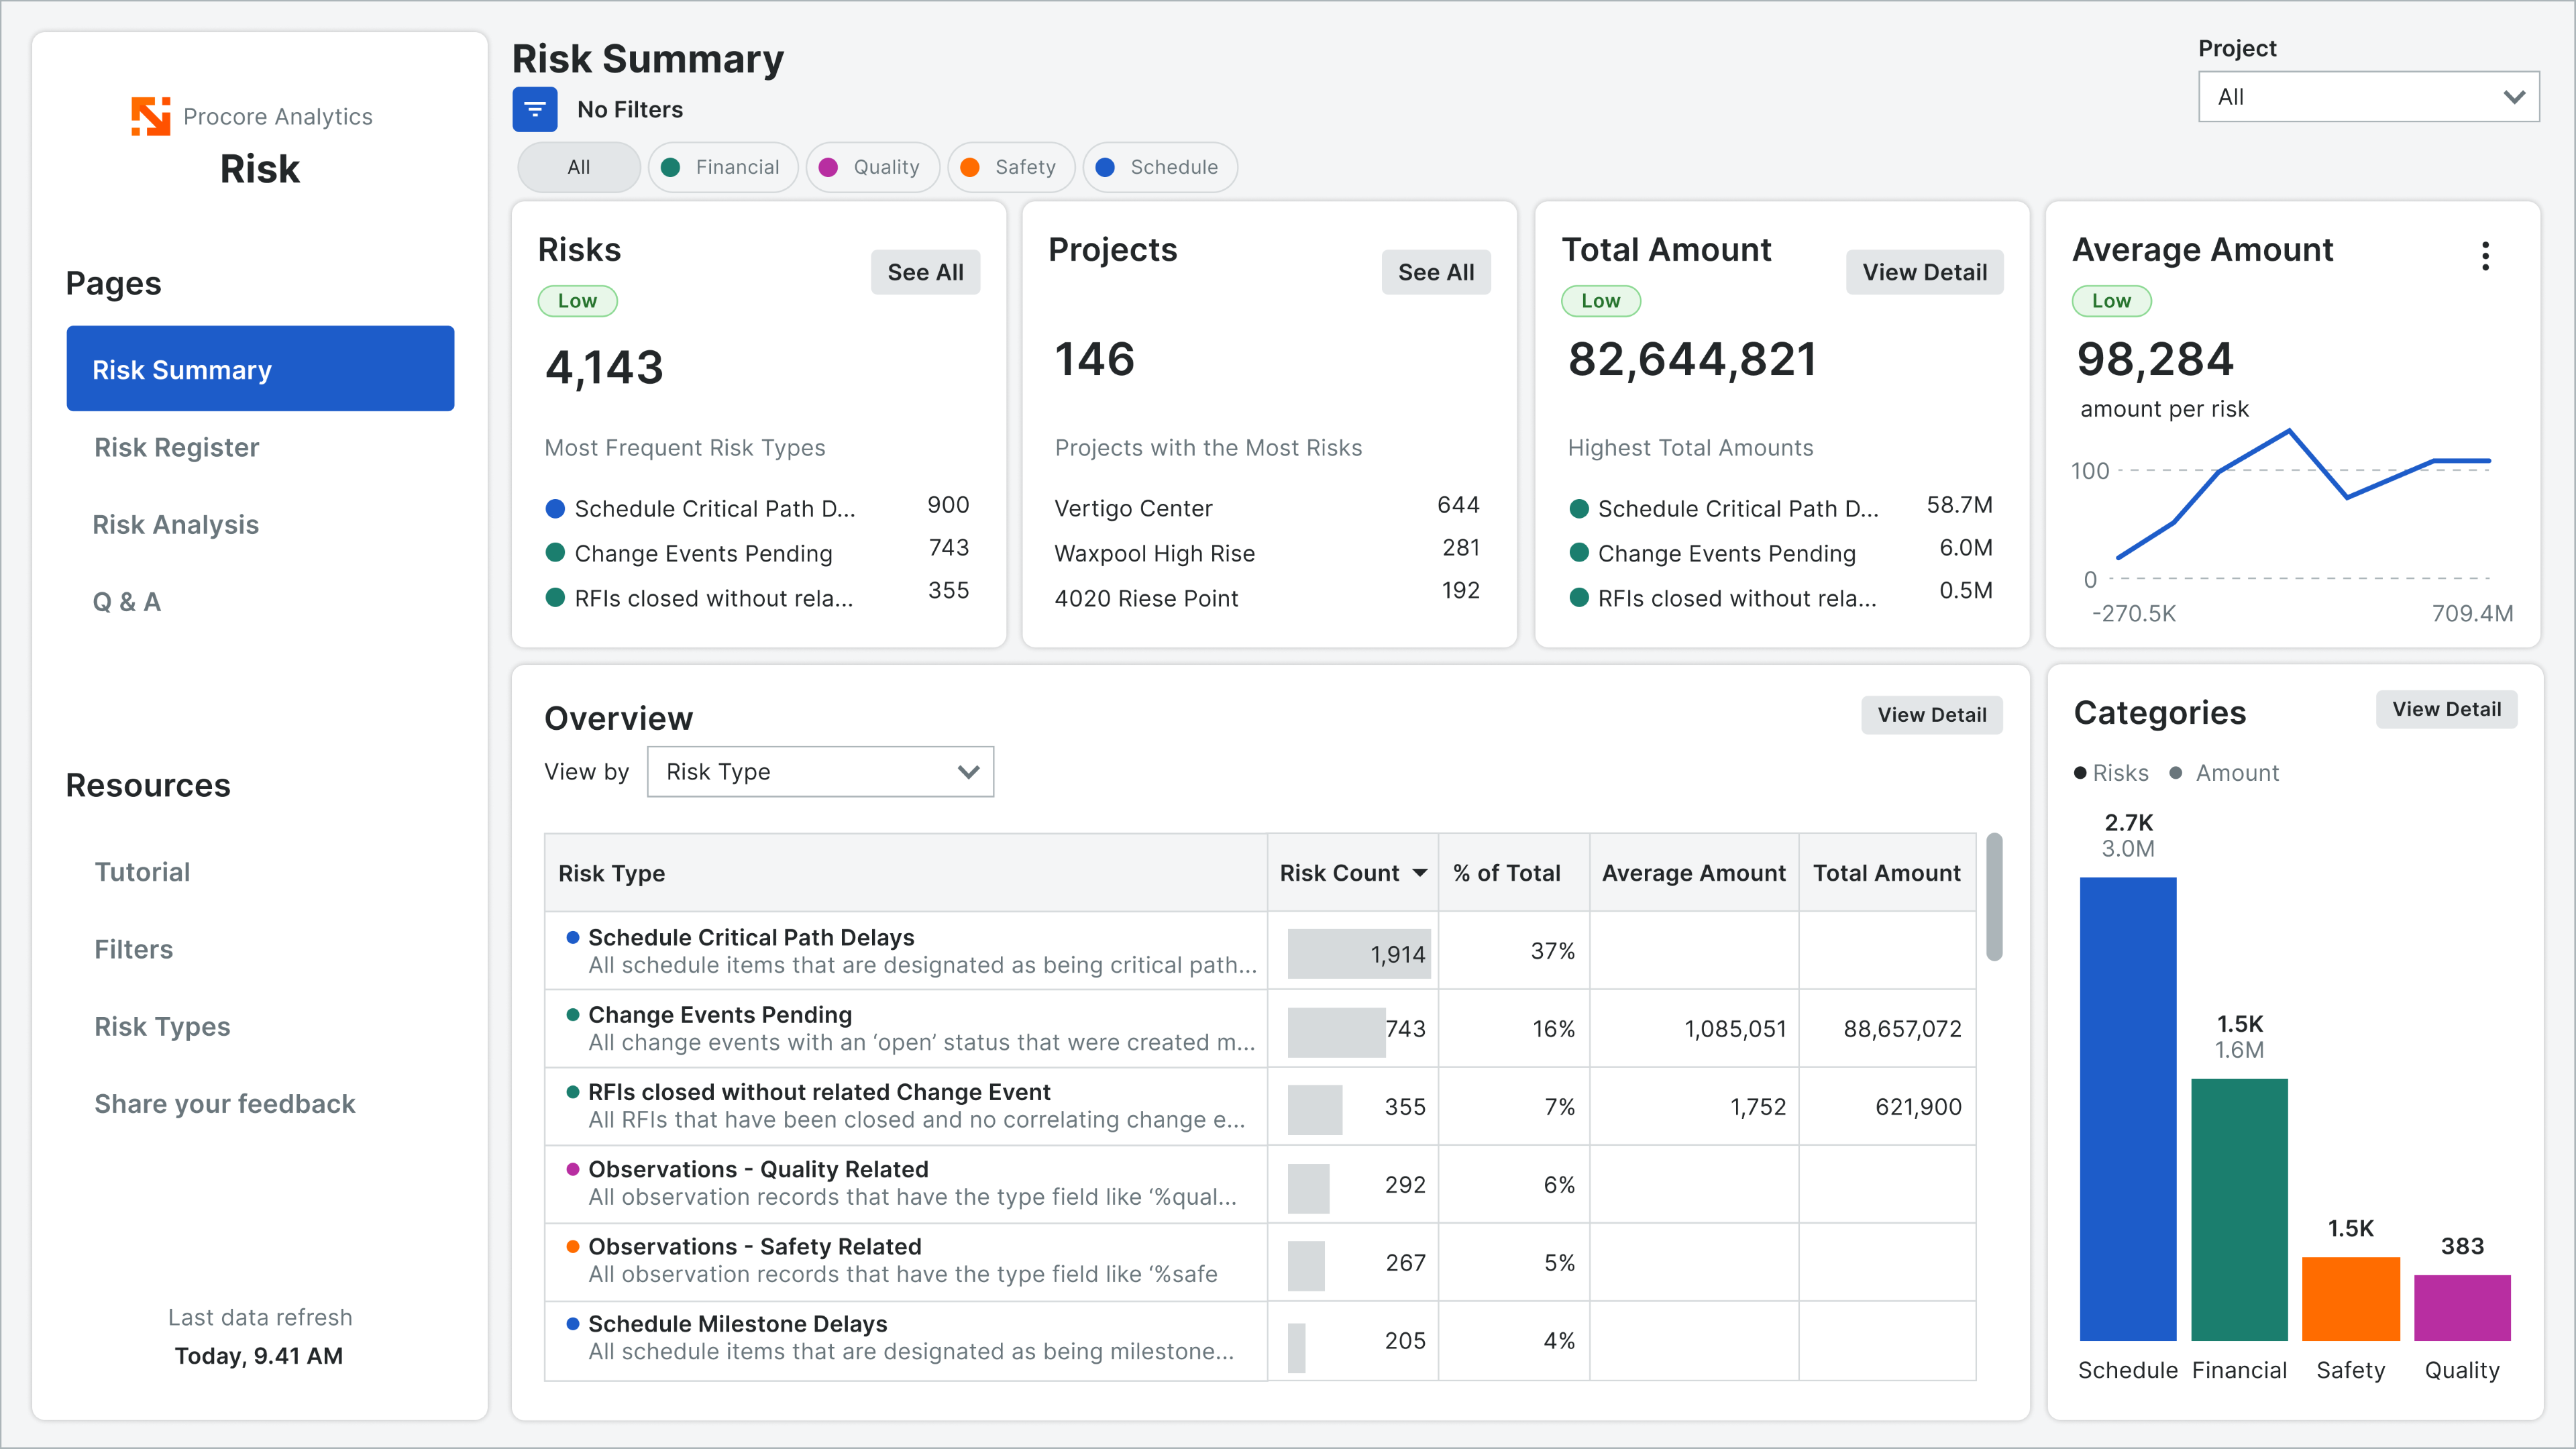This screenshot has width=2576, height=1449.
Task: Click View Detail in the Overview panel
Action: pos(1931,715)
